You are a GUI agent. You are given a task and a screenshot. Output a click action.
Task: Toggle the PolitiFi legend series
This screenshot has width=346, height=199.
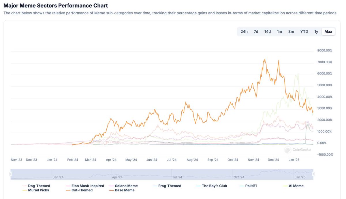pos(248,186)
